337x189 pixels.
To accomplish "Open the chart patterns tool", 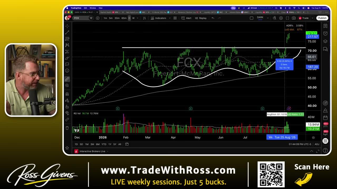I will (x=67, y=45).
